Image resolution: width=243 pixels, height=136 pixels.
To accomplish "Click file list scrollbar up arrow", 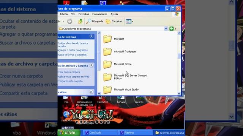I will click(x=179, y=33).
